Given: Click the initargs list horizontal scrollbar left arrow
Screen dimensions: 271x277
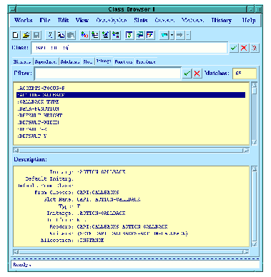Looking at the screenshot, I should coord(16,151).
